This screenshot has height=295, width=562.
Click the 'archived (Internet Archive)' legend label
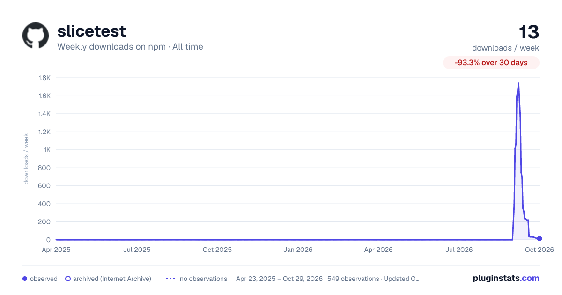click(x=112, y=279)
